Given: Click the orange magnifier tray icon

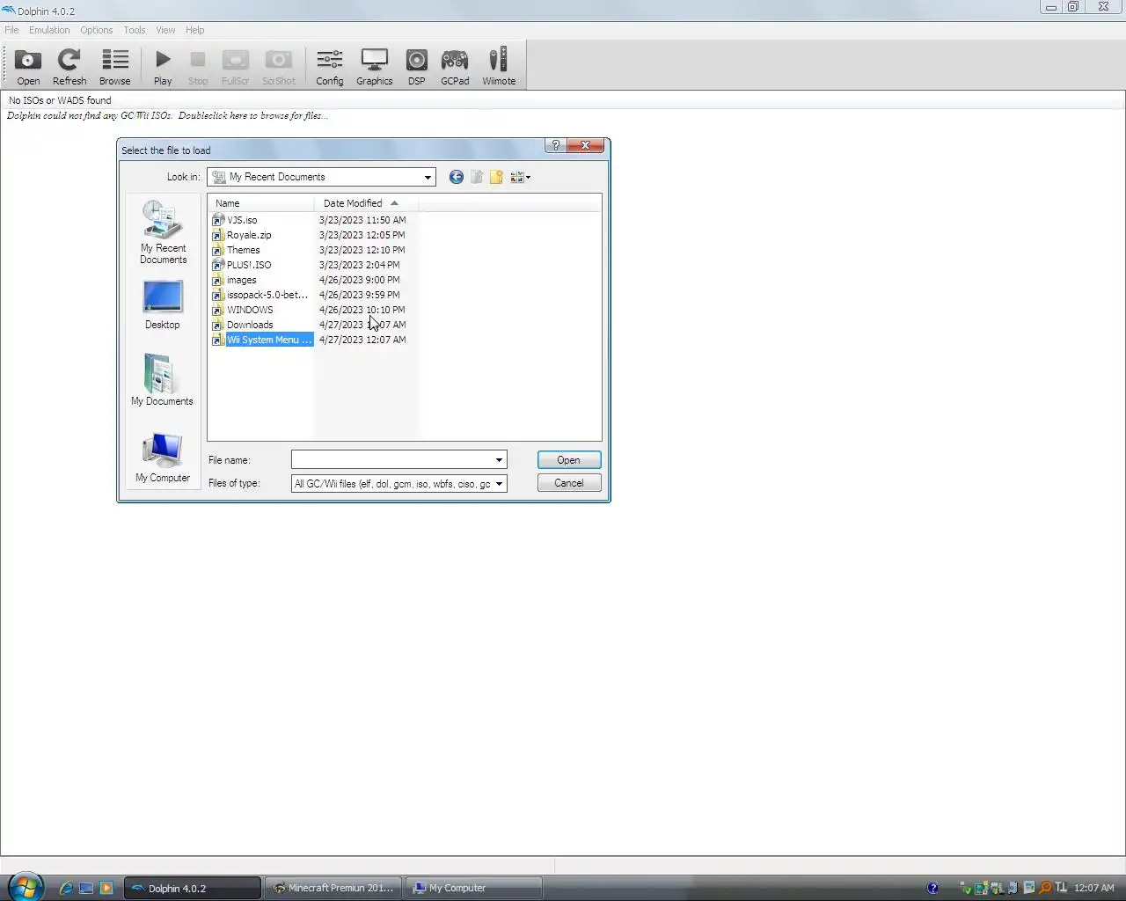Looking at the screenshot, I should pos(1045,888).
